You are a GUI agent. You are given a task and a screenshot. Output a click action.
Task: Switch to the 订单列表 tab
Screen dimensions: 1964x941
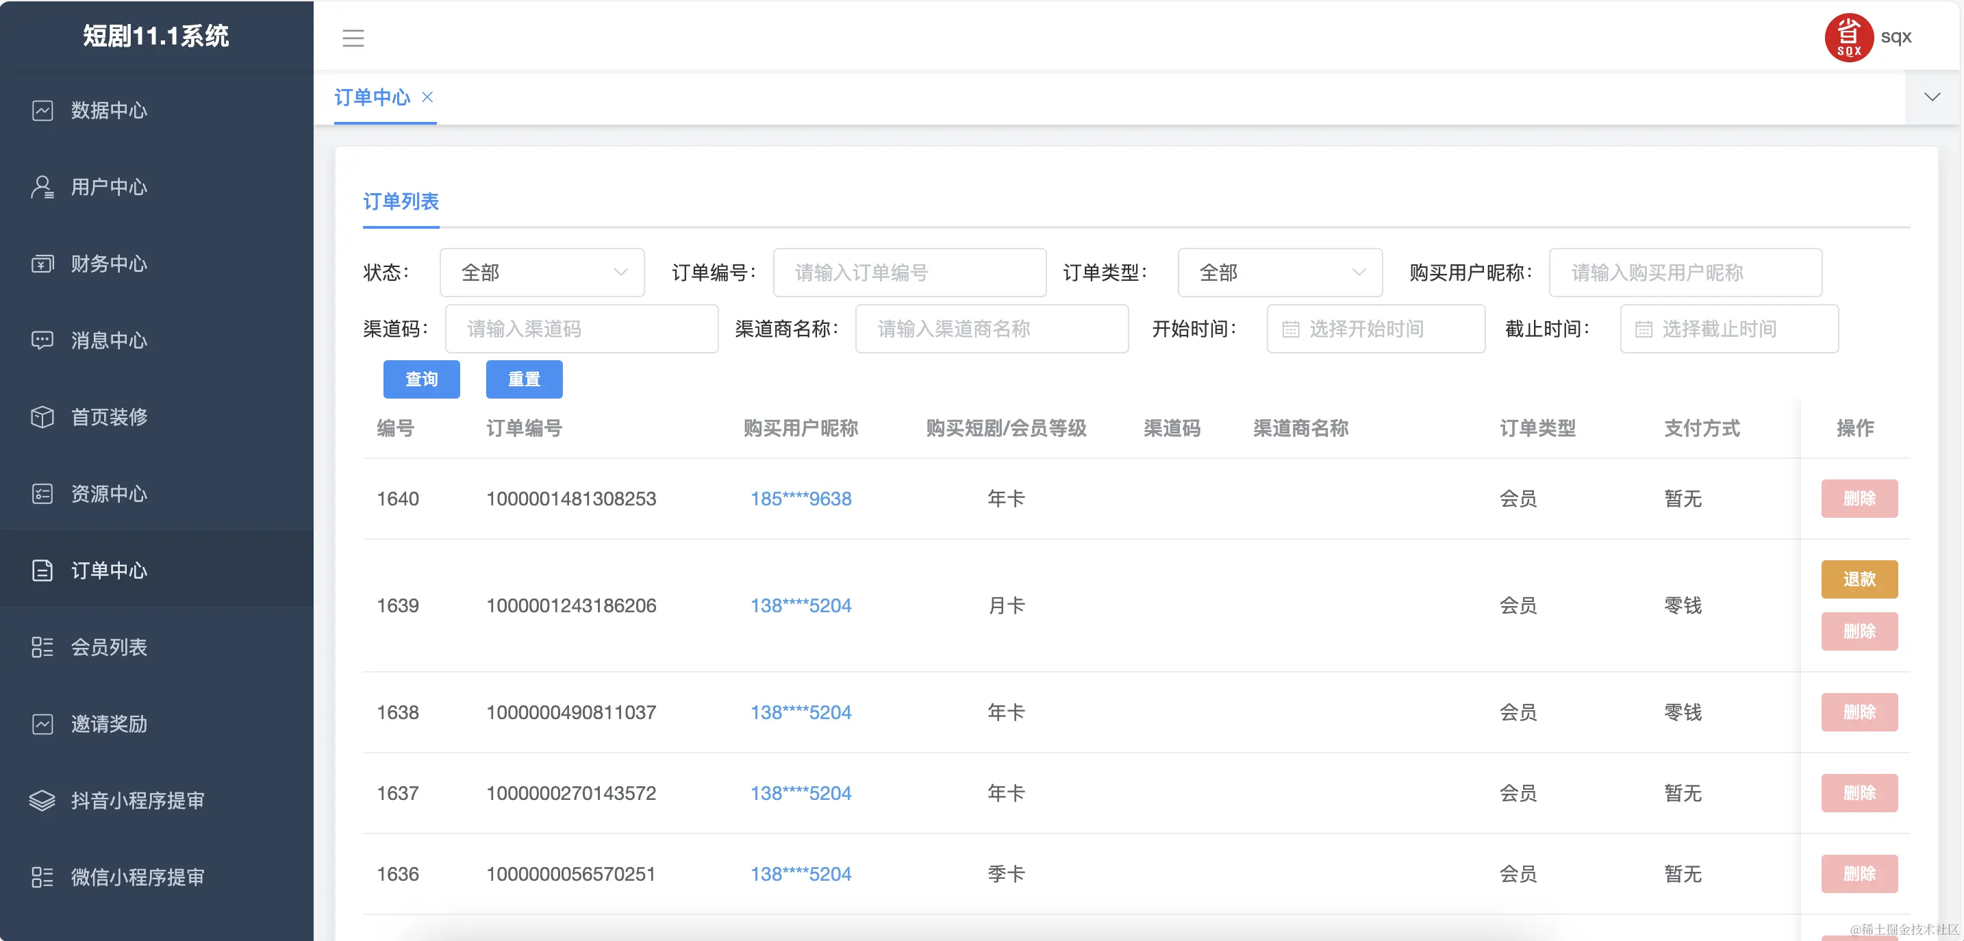(401, 202)
